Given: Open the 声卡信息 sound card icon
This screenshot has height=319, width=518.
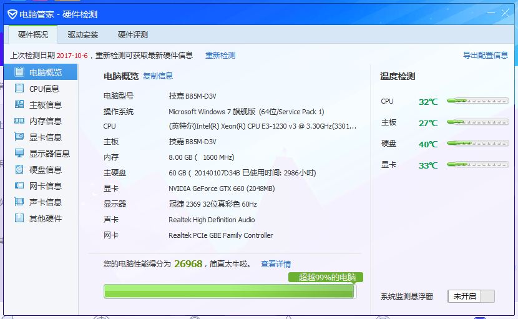Looking at the screenshot, I should click(x=19, y=202).
